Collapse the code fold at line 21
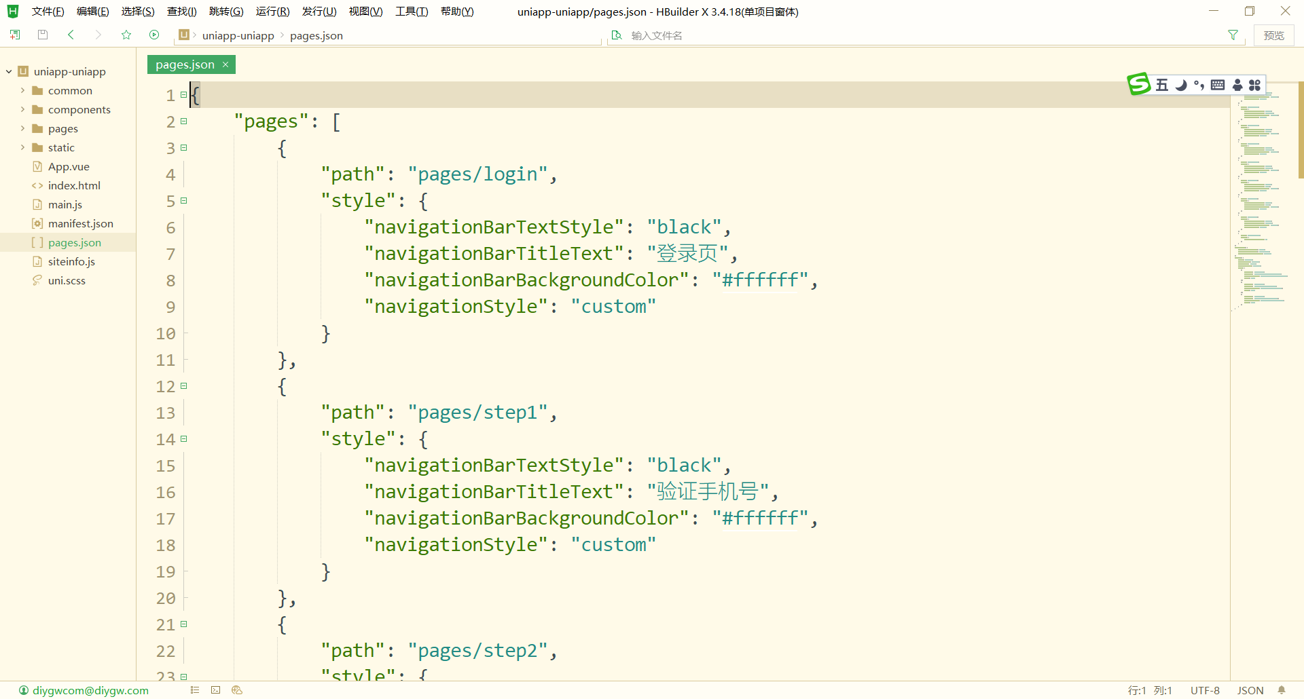Image resolution: width=1304 pixels, height=699 pixels. (x=183, y=624)
